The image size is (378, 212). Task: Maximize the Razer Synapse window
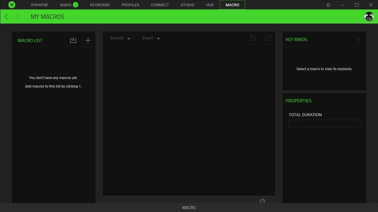click(356, 5)
